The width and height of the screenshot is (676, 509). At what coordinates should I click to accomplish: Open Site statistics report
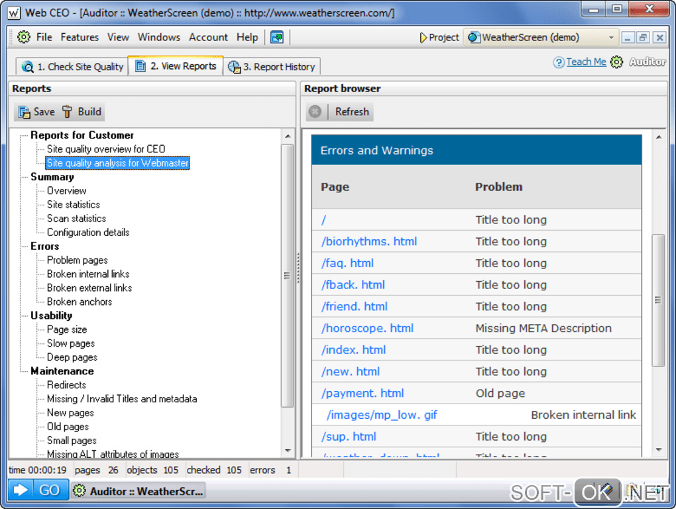(x=74, y=205)
